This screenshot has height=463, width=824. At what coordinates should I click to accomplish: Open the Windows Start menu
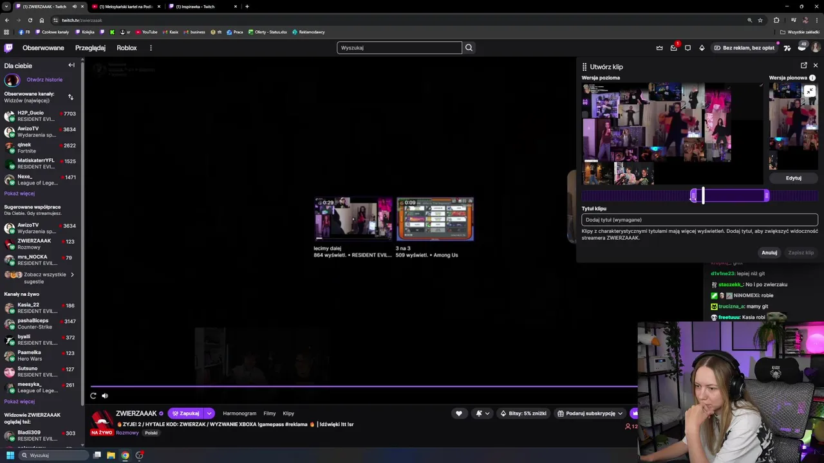[x=10, y=455]
